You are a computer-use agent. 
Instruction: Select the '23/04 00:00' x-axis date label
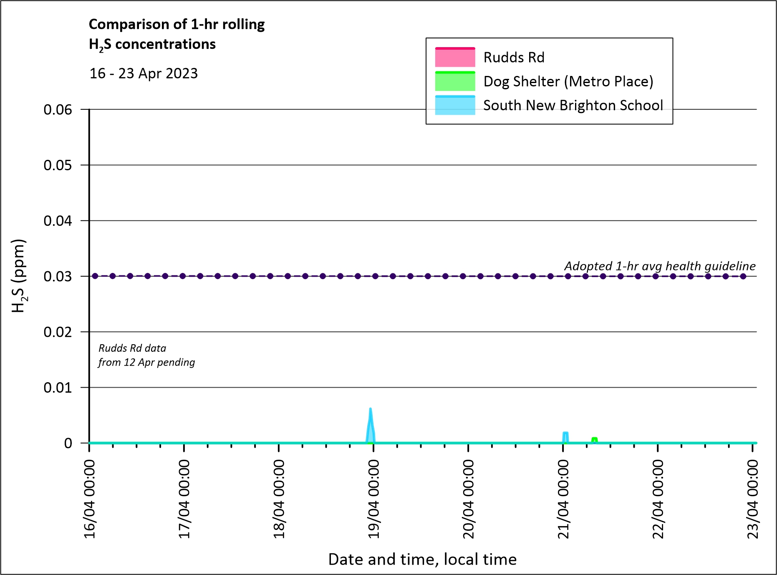[x=753, y=499]
